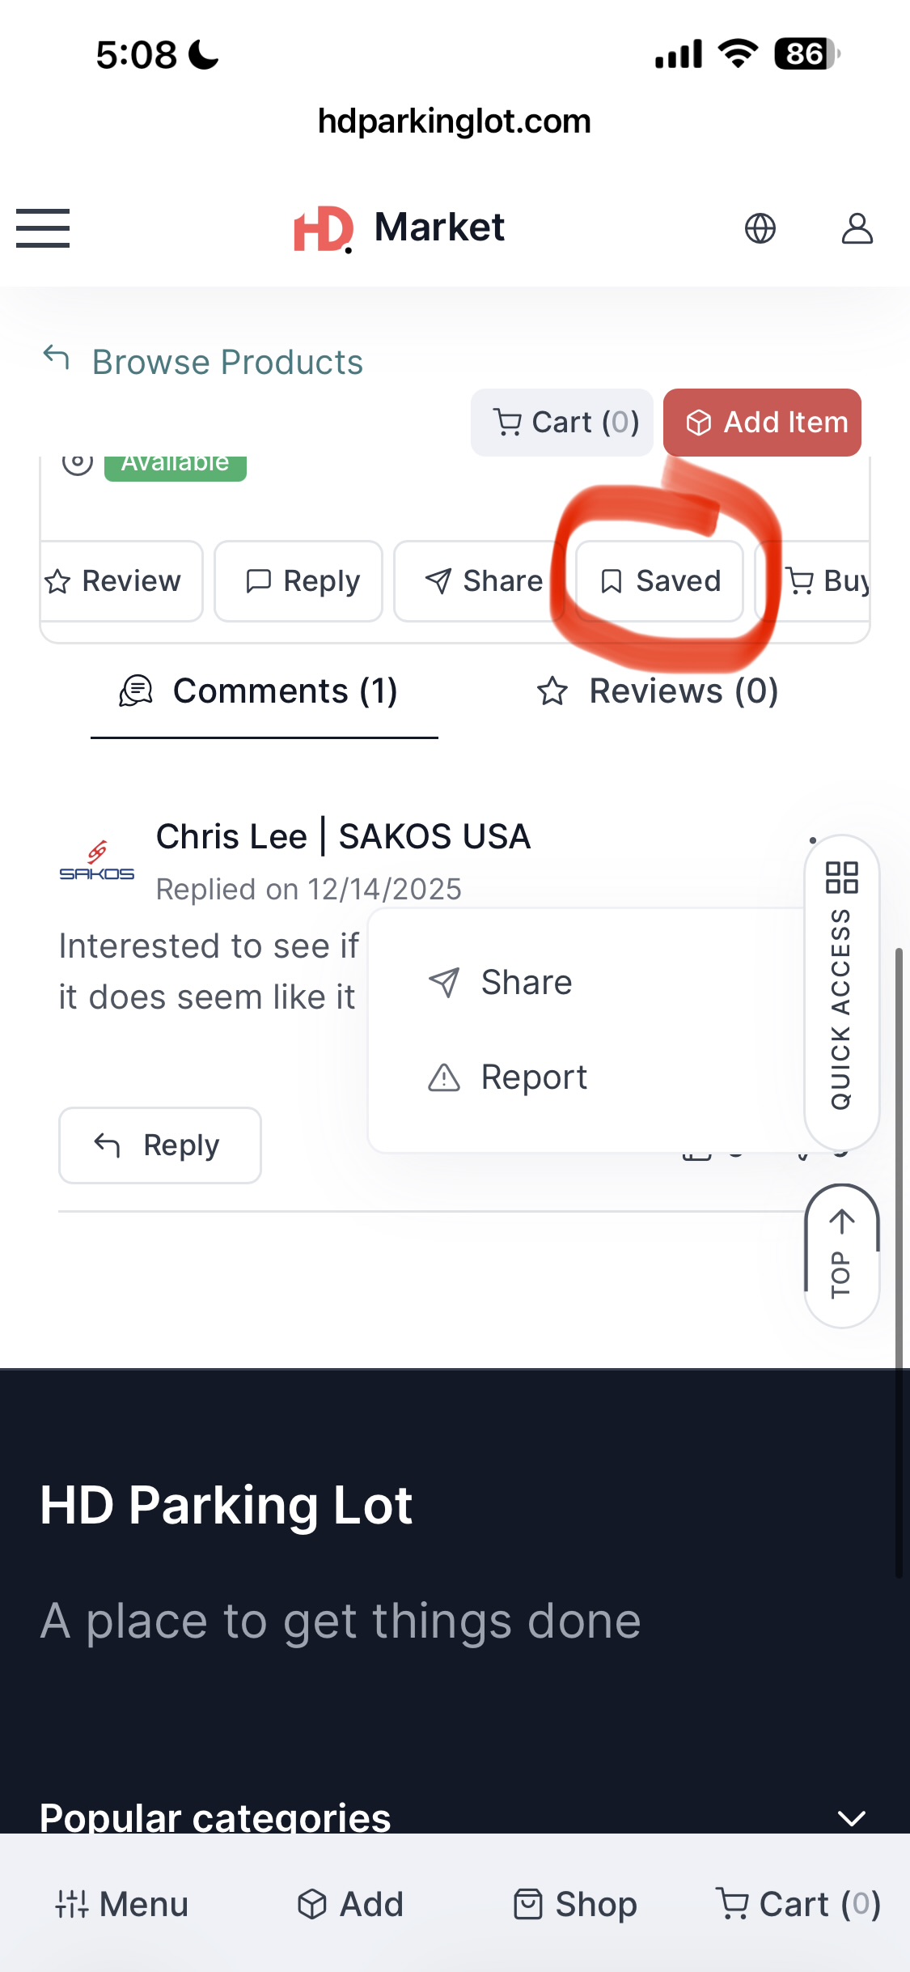Viewport: 910px width, 1972px height.
Task: Tap the HD Market logo
Action: click(400, 228)
